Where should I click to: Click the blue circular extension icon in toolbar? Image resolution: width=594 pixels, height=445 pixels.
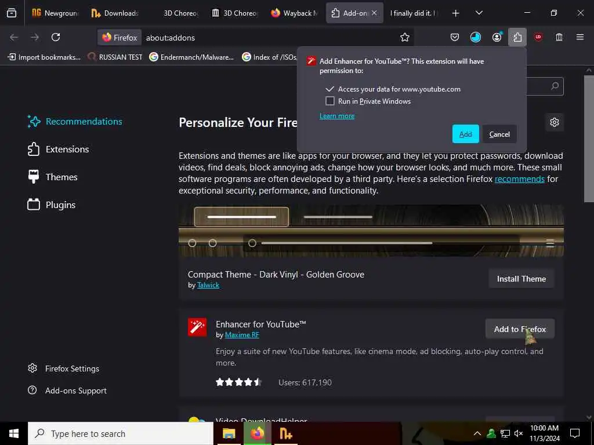[x=476, y=37]
